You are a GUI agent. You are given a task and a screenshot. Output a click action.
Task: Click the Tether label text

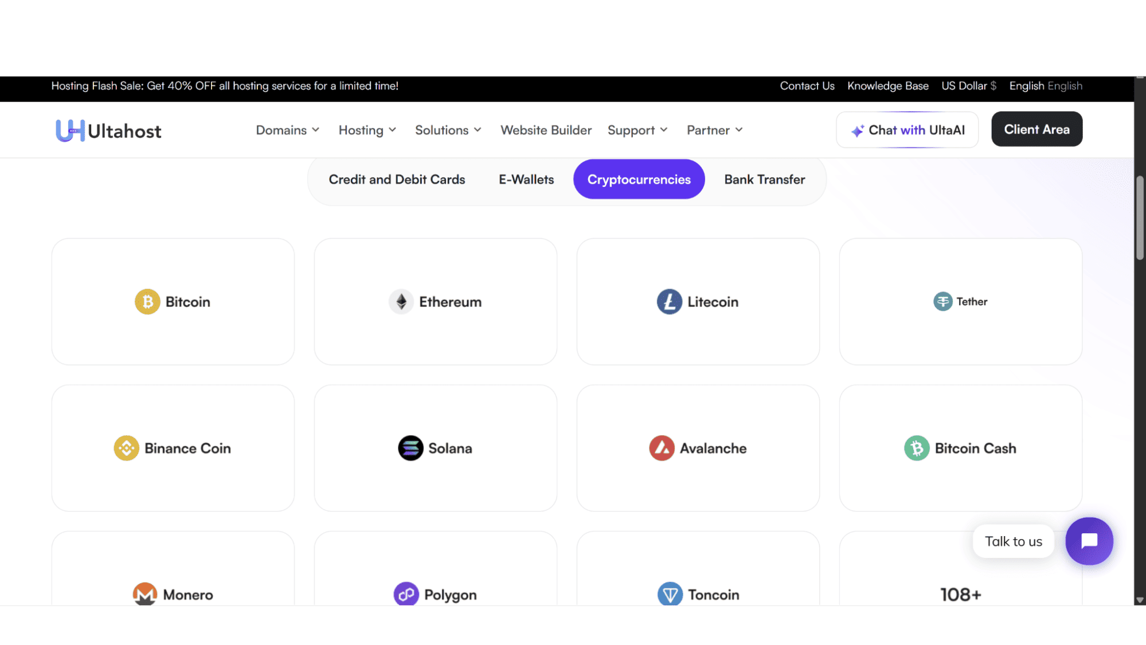[972, 302]
